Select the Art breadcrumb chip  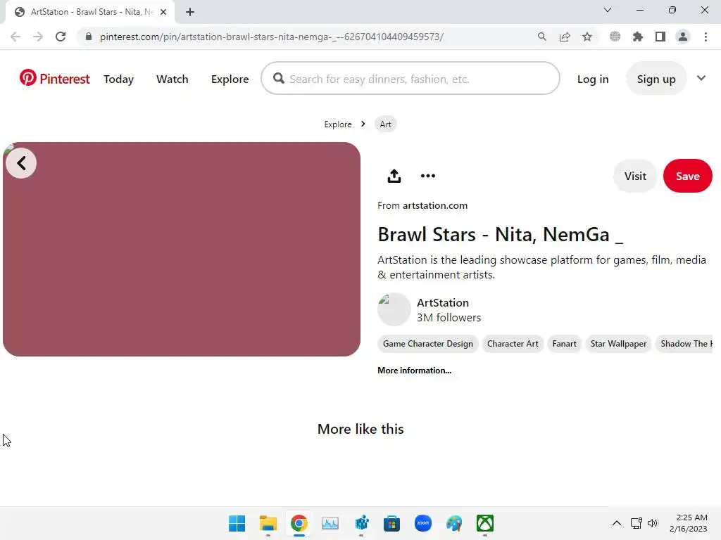(385, 124)
